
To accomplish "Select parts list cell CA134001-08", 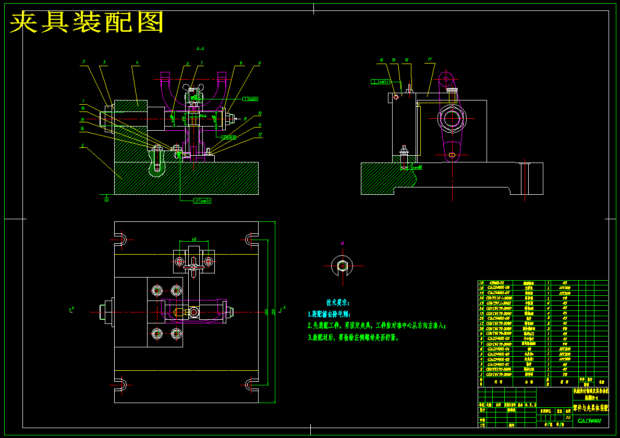I will (498, 288).
